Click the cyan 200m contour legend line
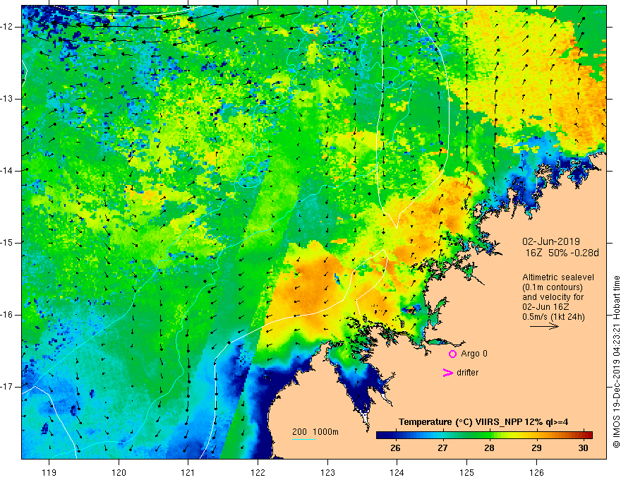Image resolution: width=621 pixels, height=480 pixels. tap(303, 439)
